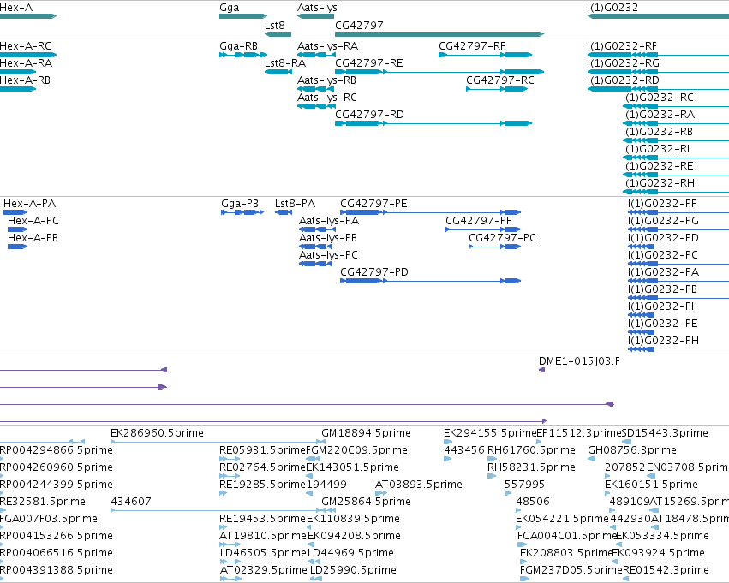
Task: Select EST SD15443.3prime
Action: point(627,442)
